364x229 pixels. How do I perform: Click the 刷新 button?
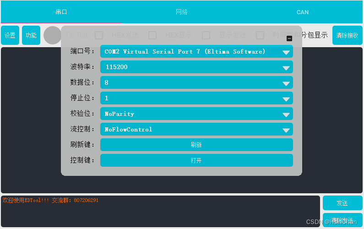[x=196, y=145]
